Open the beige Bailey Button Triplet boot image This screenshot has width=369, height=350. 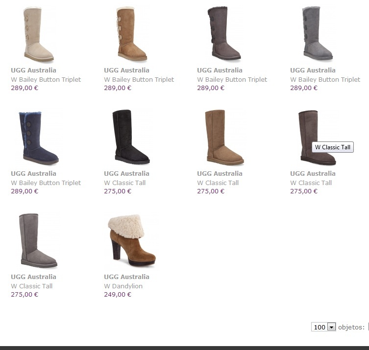coord(39,34)
